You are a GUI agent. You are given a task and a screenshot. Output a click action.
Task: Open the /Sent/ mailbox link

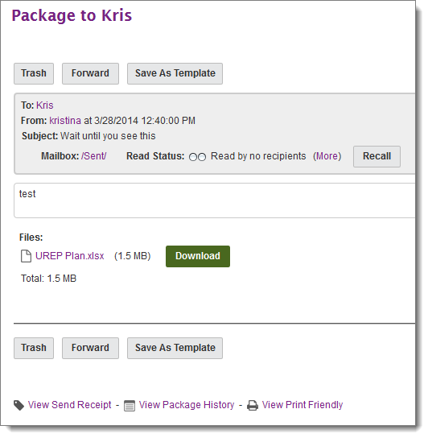coord(94,156)
